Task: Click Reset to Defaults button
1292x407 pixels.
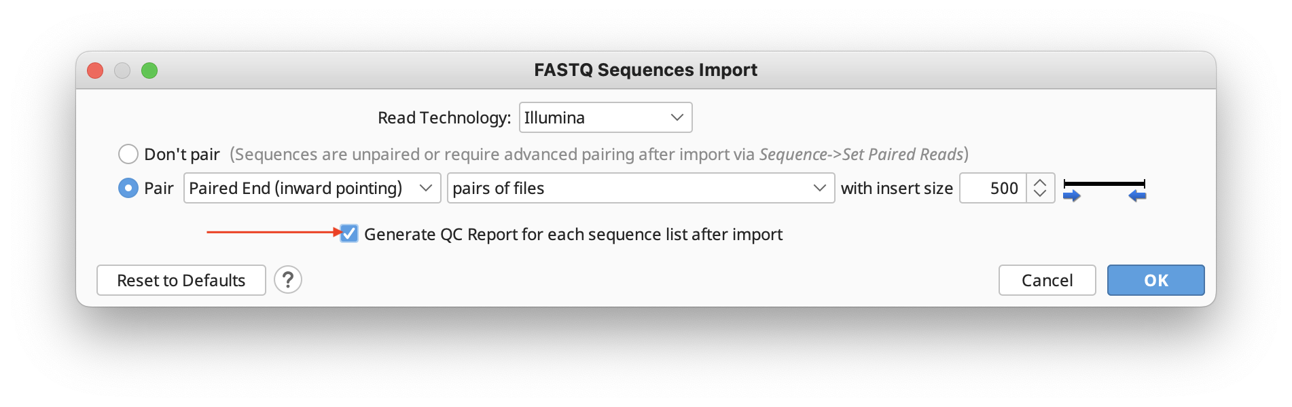Action: coord(181,280)
